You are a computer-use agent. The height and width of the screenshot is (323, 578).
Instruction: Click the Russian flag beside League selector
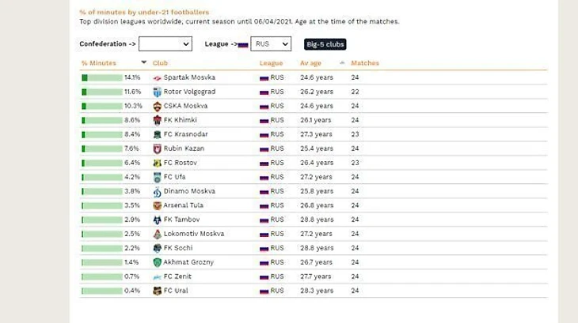pos(243,45)
